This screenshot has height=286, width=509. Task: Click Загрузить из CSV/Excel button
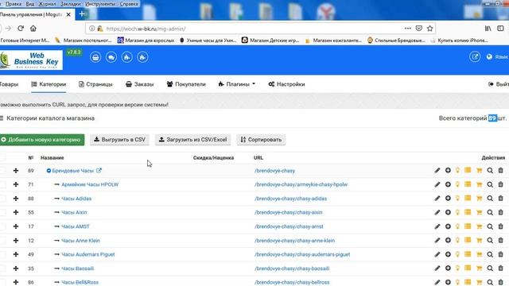192,140
